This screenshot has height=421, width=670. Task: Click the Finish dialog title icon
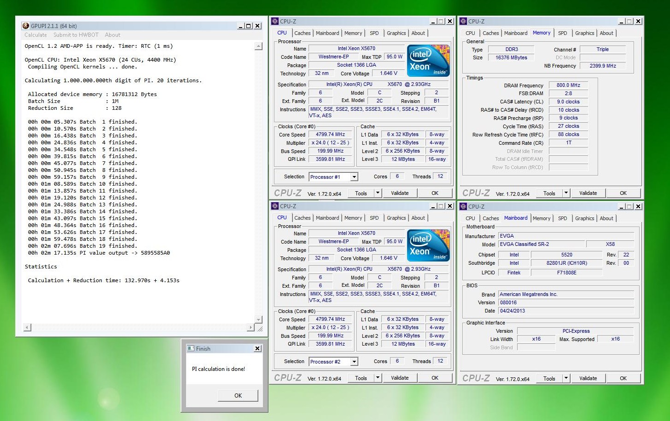pyautogui.click(x=191, y=348)
